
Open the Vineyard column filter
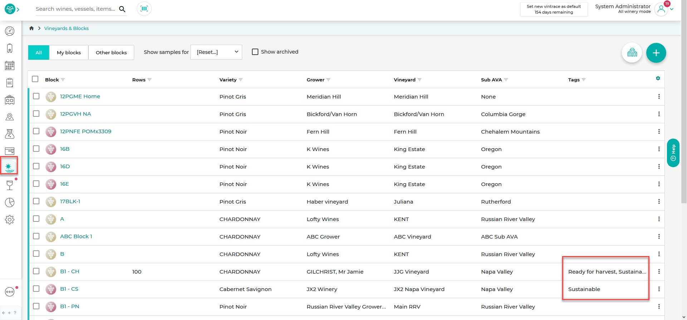point(419,80)
